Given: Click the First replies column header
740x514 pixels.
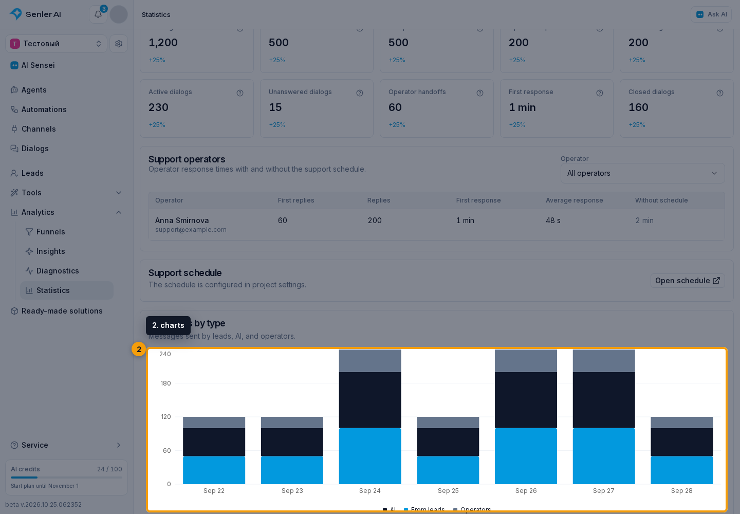Looking at the screenshot, I should pyautogui.click(x=296, y=200).
